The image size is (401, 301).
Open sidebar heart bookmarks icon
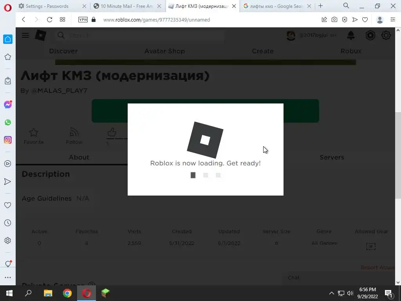coord(8,205)
